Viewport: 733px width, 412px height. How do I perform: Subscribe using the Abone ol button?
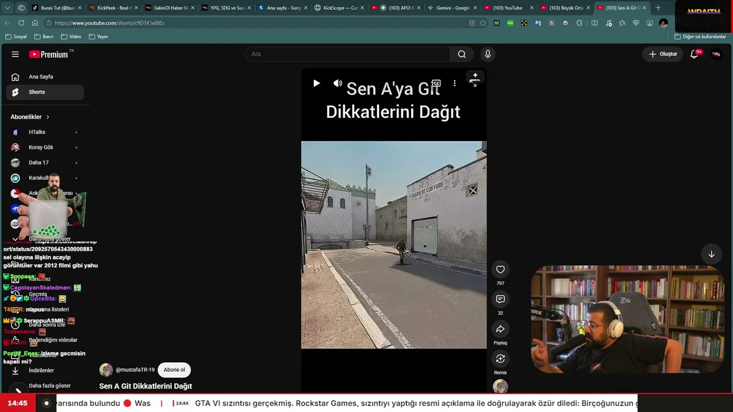[x=174, y=370]
